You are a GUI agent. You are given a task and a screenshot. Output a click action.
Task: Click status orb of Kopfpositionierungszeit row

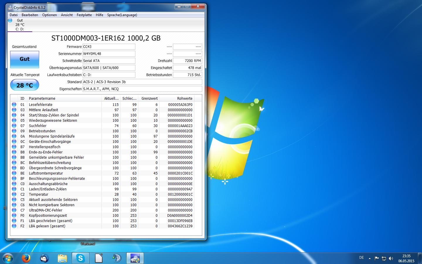(x=14, y=215)
